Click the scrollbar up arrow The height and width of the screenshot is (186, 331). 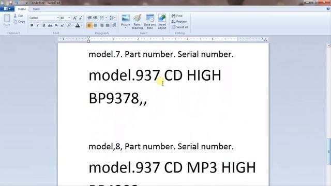(329, 45)
